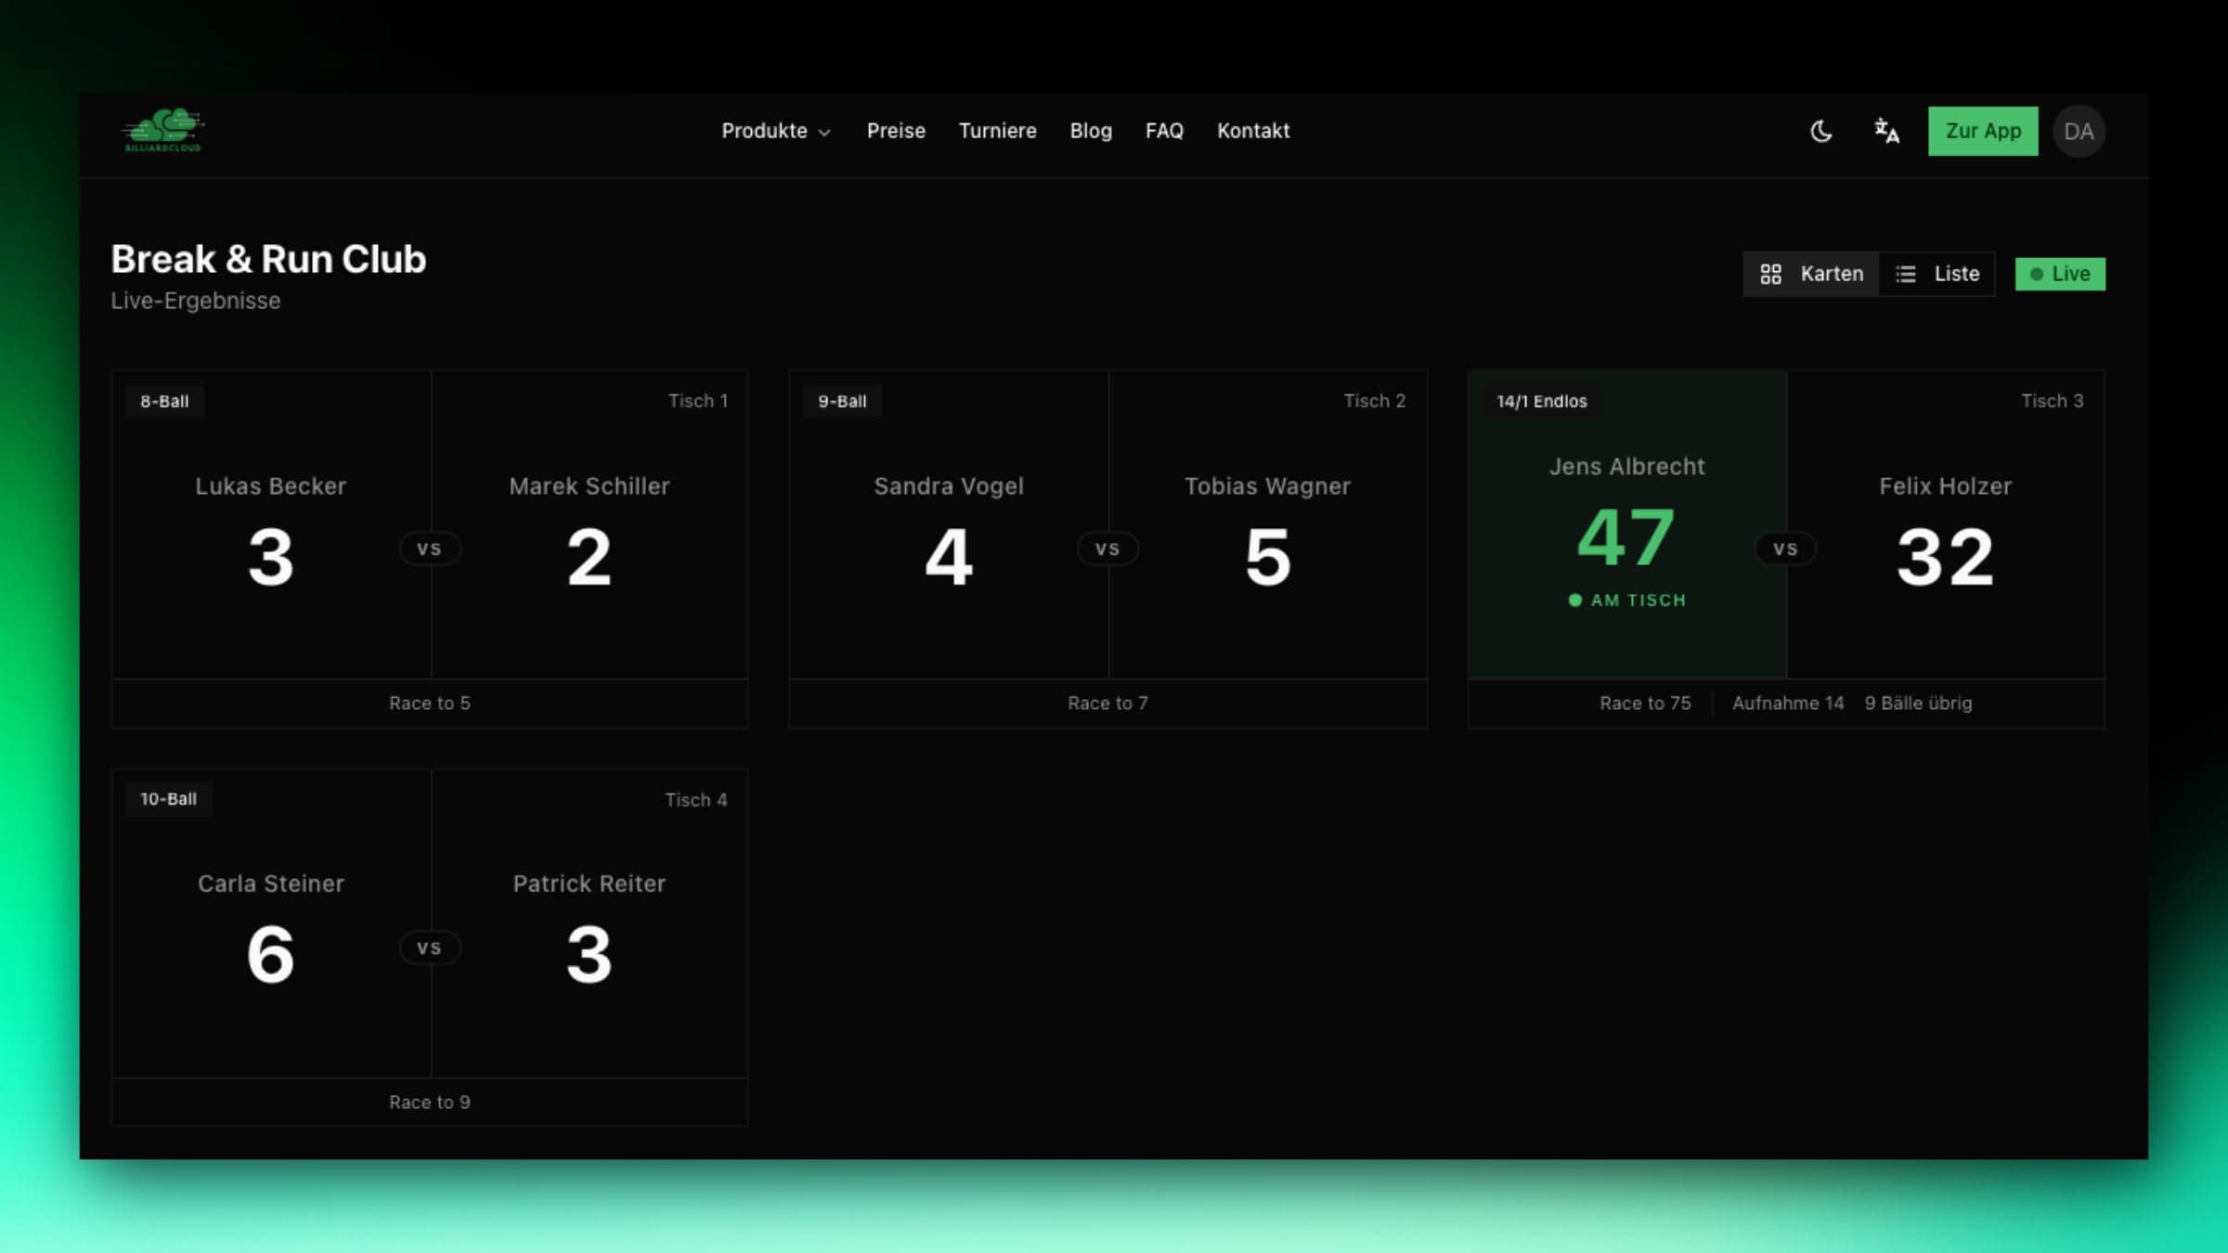Click player name Felix Holzer
The height and width of the screenshot is (1253, 2228).
[1945, 486]
